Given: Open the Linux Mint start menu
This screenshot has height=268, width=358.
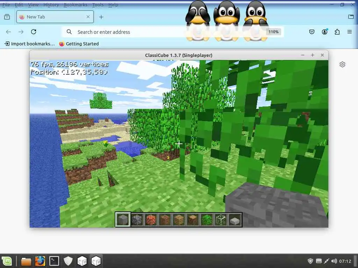Looking at the screenshot, I should point(7,261).
